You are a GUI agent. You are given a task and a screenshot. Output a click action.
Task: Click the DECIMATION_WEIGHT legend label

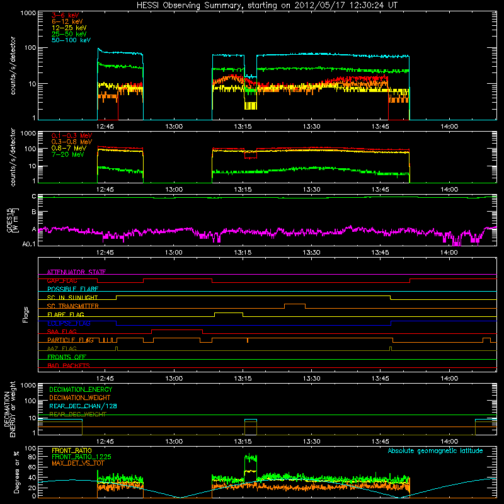click(80, 398)
